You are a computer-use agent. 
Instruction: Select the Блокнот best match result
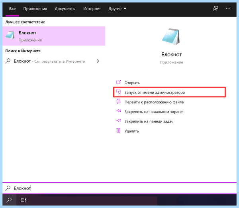[54, 36]
